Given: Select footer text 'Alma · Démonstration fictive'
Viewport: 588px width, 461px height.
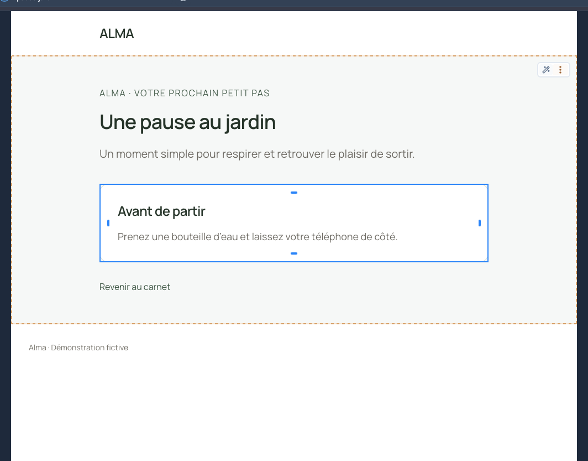Looking at the screenshot, I should click(78, 348).
